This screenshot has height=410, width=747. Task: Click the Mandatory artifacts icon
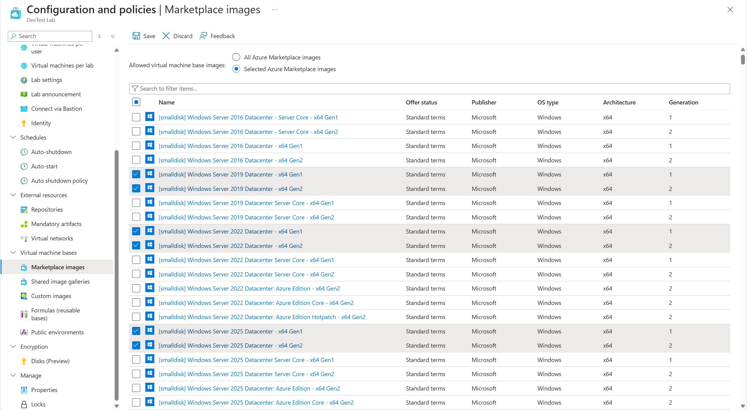click(23, 224)
